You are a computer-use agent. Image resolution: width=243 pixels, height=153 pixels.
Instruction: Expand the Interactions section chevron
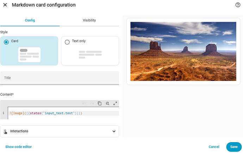click(x=114, y=131)
